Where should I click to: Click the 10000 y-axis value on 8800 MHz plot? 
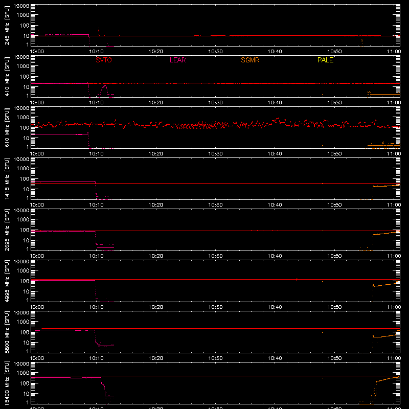pyautogui.click(x=21, y=313)
